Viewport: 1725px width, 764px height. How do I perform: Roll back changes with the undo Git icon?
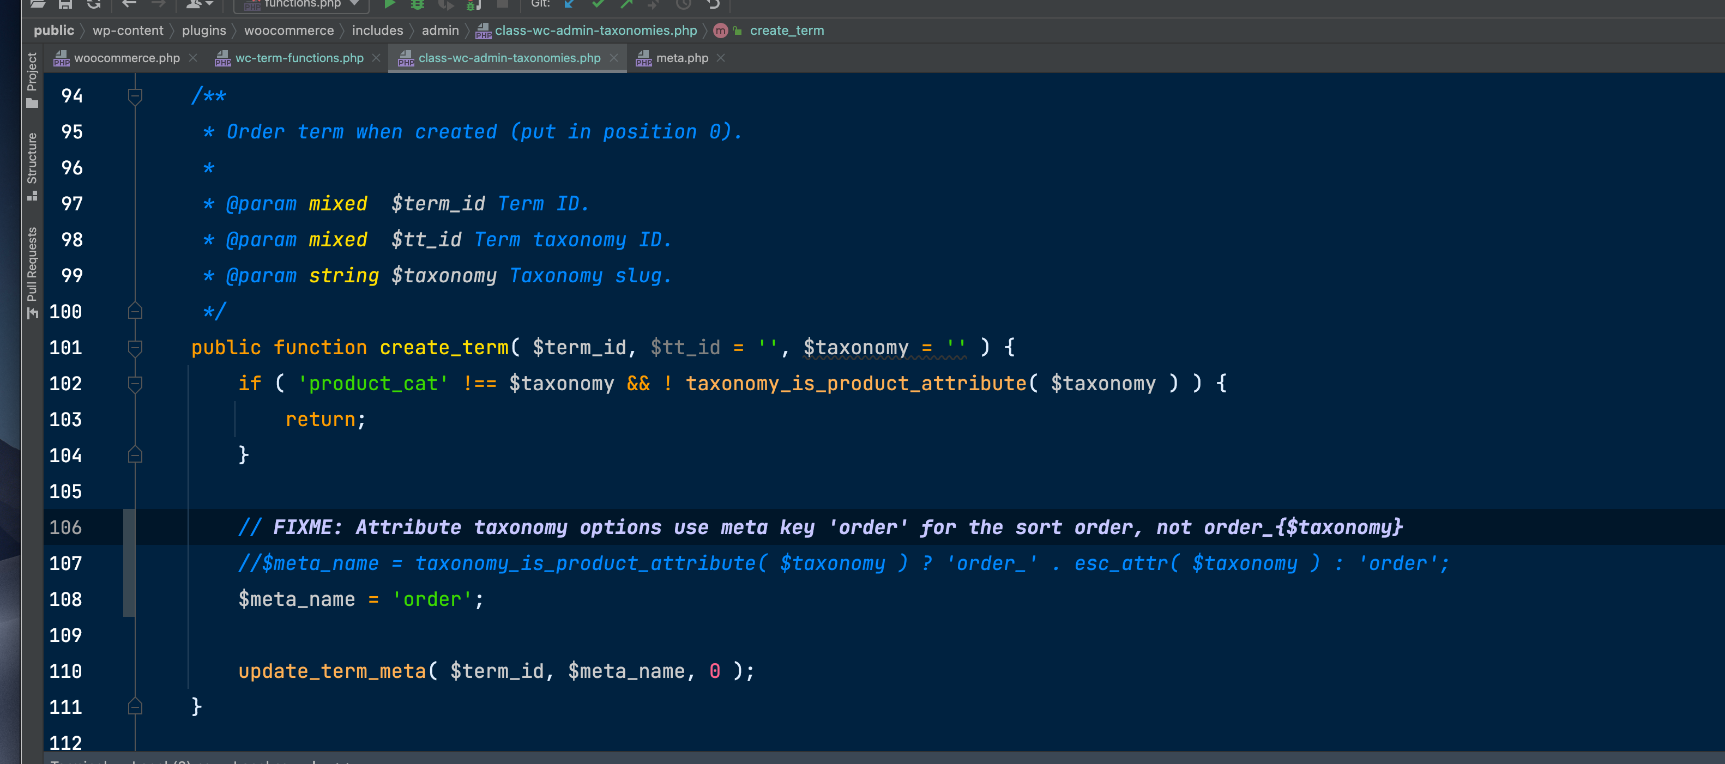(712, 5)
